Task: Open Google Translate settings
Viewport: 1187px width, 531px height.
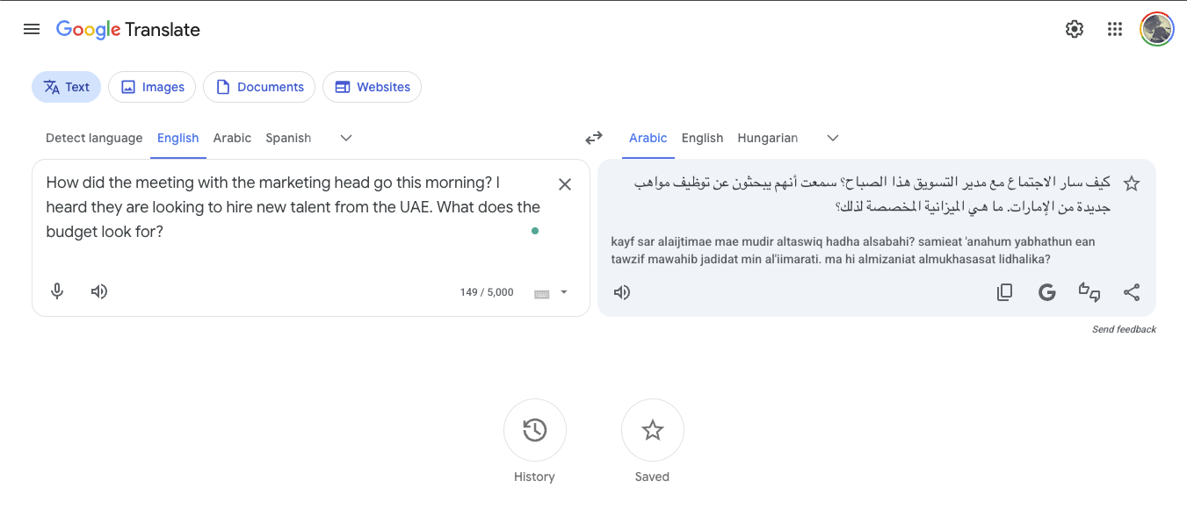Action: [1074, 28]
